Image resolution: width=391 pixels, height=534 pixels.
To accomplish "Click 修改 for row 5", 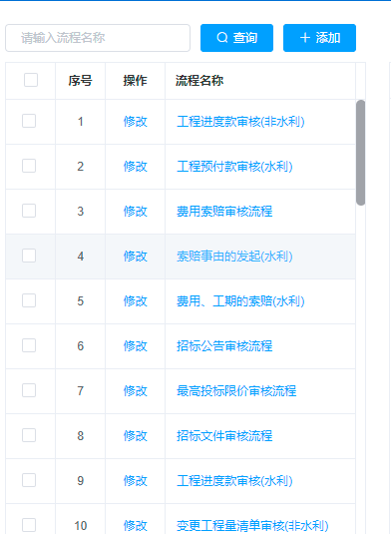I will (135, 301).
